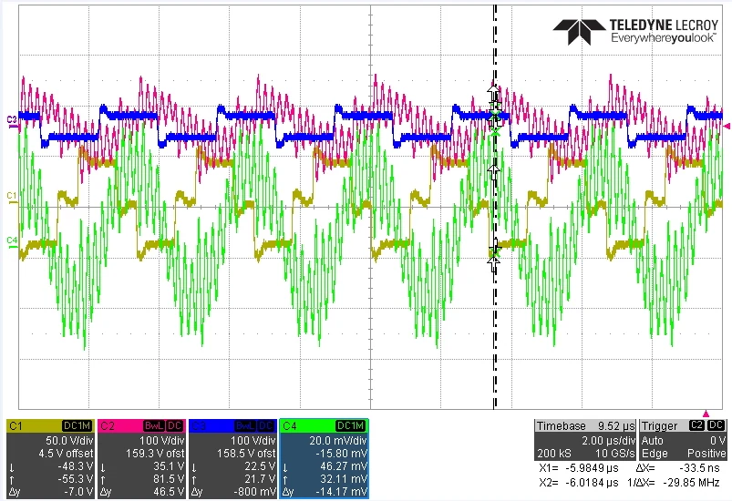The image size is (732, 501).
Task: Select the C4 ground marker on grid edge
Action: tap(12, 240)
